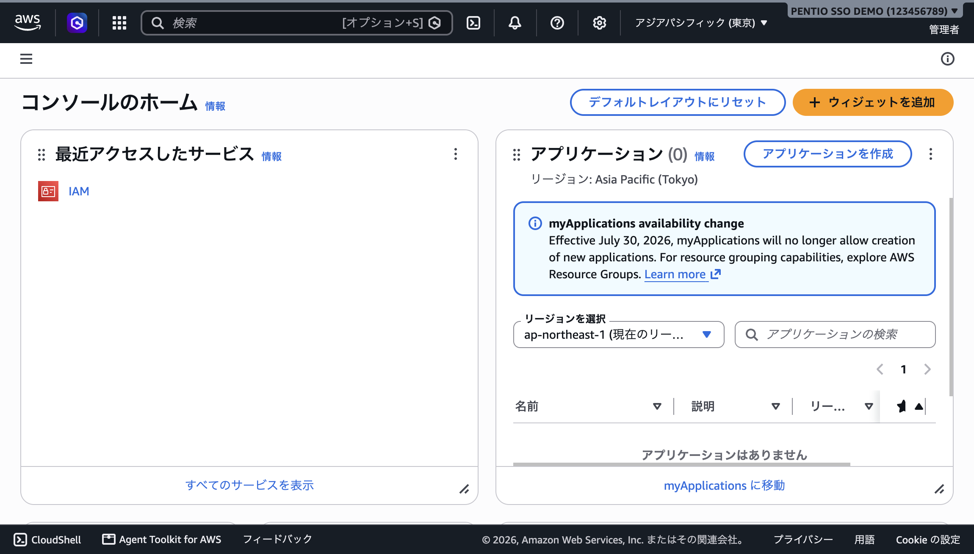This screenshot has height=554, width=974.
Task: Click the リージョン: Asia Pacific (Tokyo) text
Action: pyautogui.click(x=614, y=179)
